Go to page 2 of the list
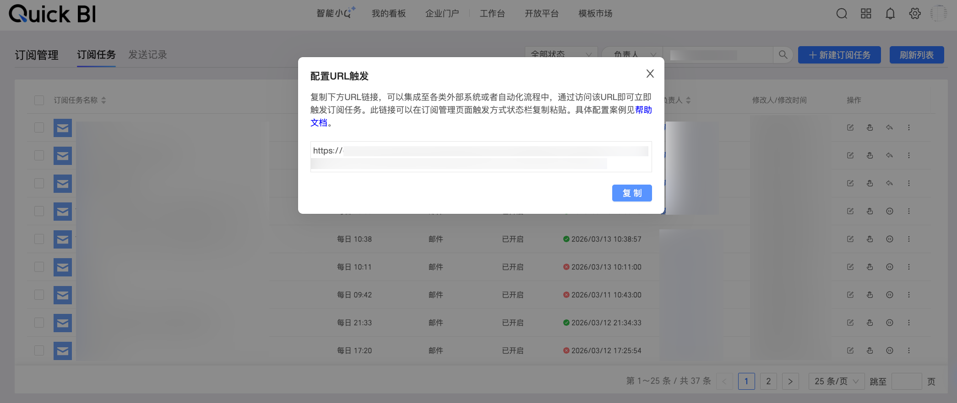The width and height of the screenshot is (957, 403). 768,381
